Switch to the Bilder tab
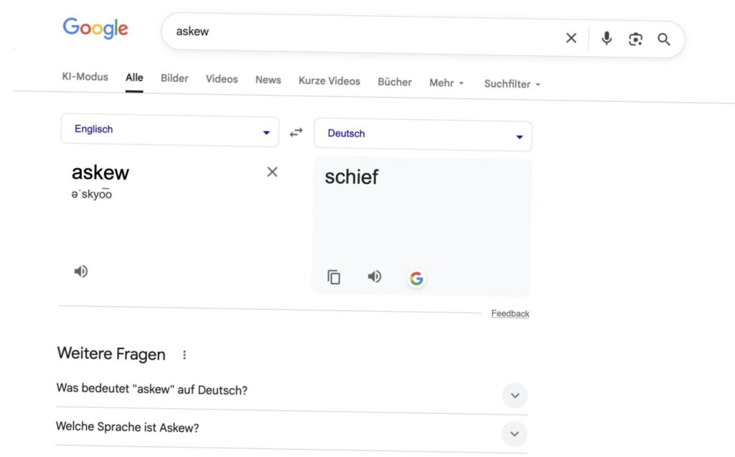 point(174,79)
